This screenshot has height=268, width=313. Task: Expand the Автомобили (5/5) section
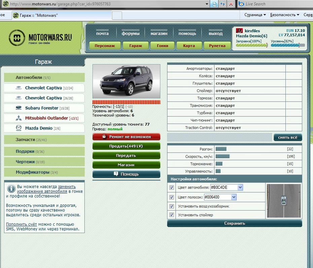[44, 77]
